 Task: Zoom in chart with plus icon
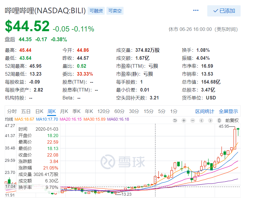coord(184,120)
